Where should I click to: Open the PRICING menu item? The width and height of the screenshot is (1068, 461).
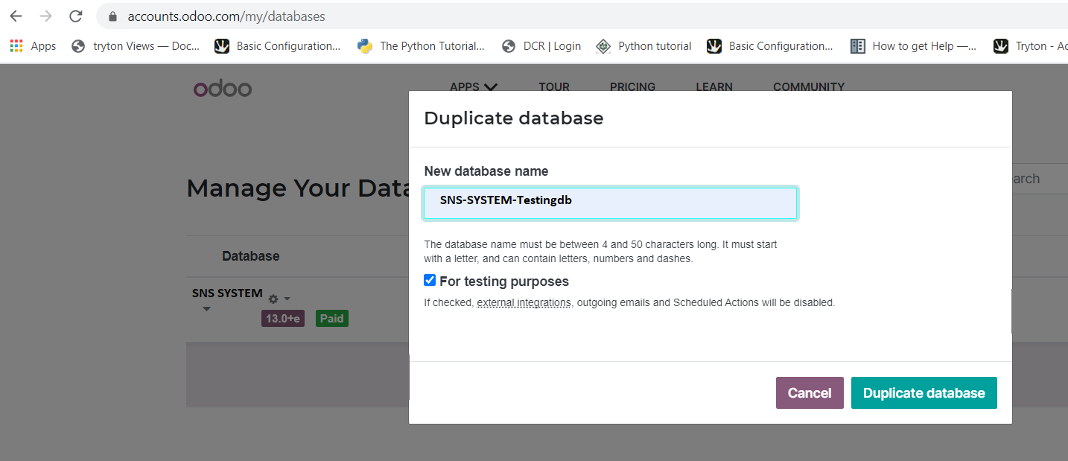pos(632,86)
